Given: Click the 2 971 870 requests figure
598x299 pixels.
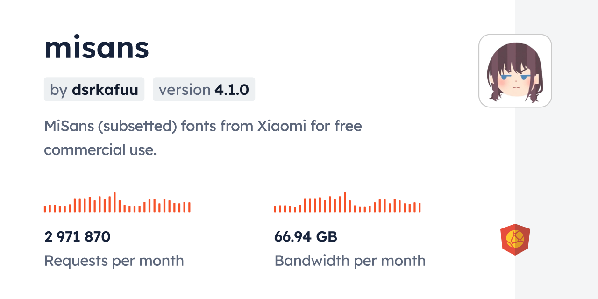Looking at the screenshot, I should coord(78,237).
